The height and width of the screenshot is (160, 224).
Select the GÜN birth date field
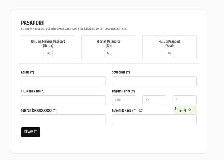pyautogui.click(x=124, y=100)
